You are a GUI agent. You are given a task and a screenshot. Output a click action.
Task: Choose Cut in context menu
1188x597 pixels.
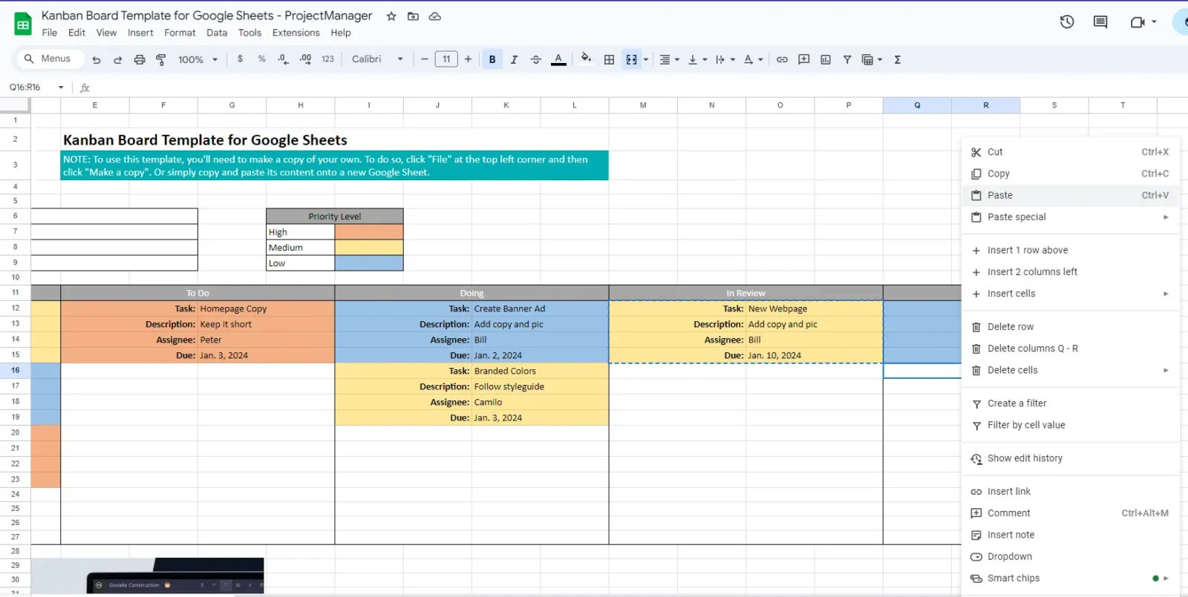(1070, 152)
